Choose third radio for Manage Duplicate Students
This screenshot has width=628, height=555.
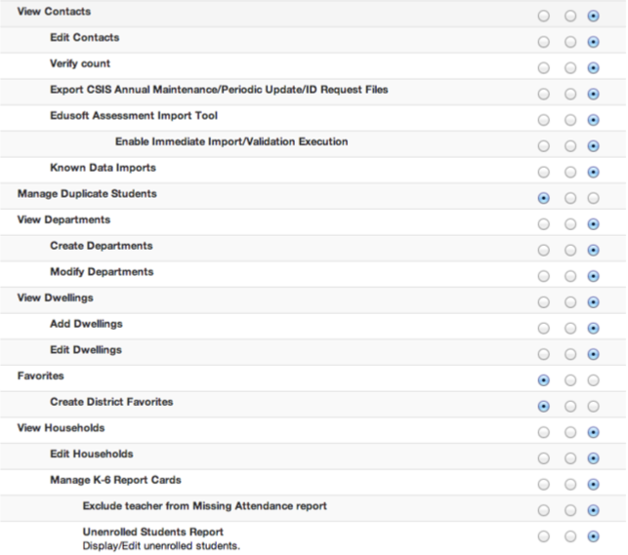593,198
